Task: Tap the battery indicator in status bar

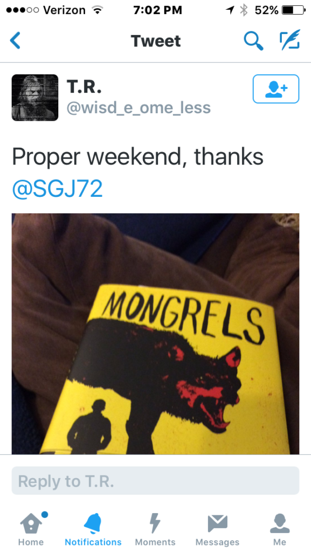Action: [293, 10]
